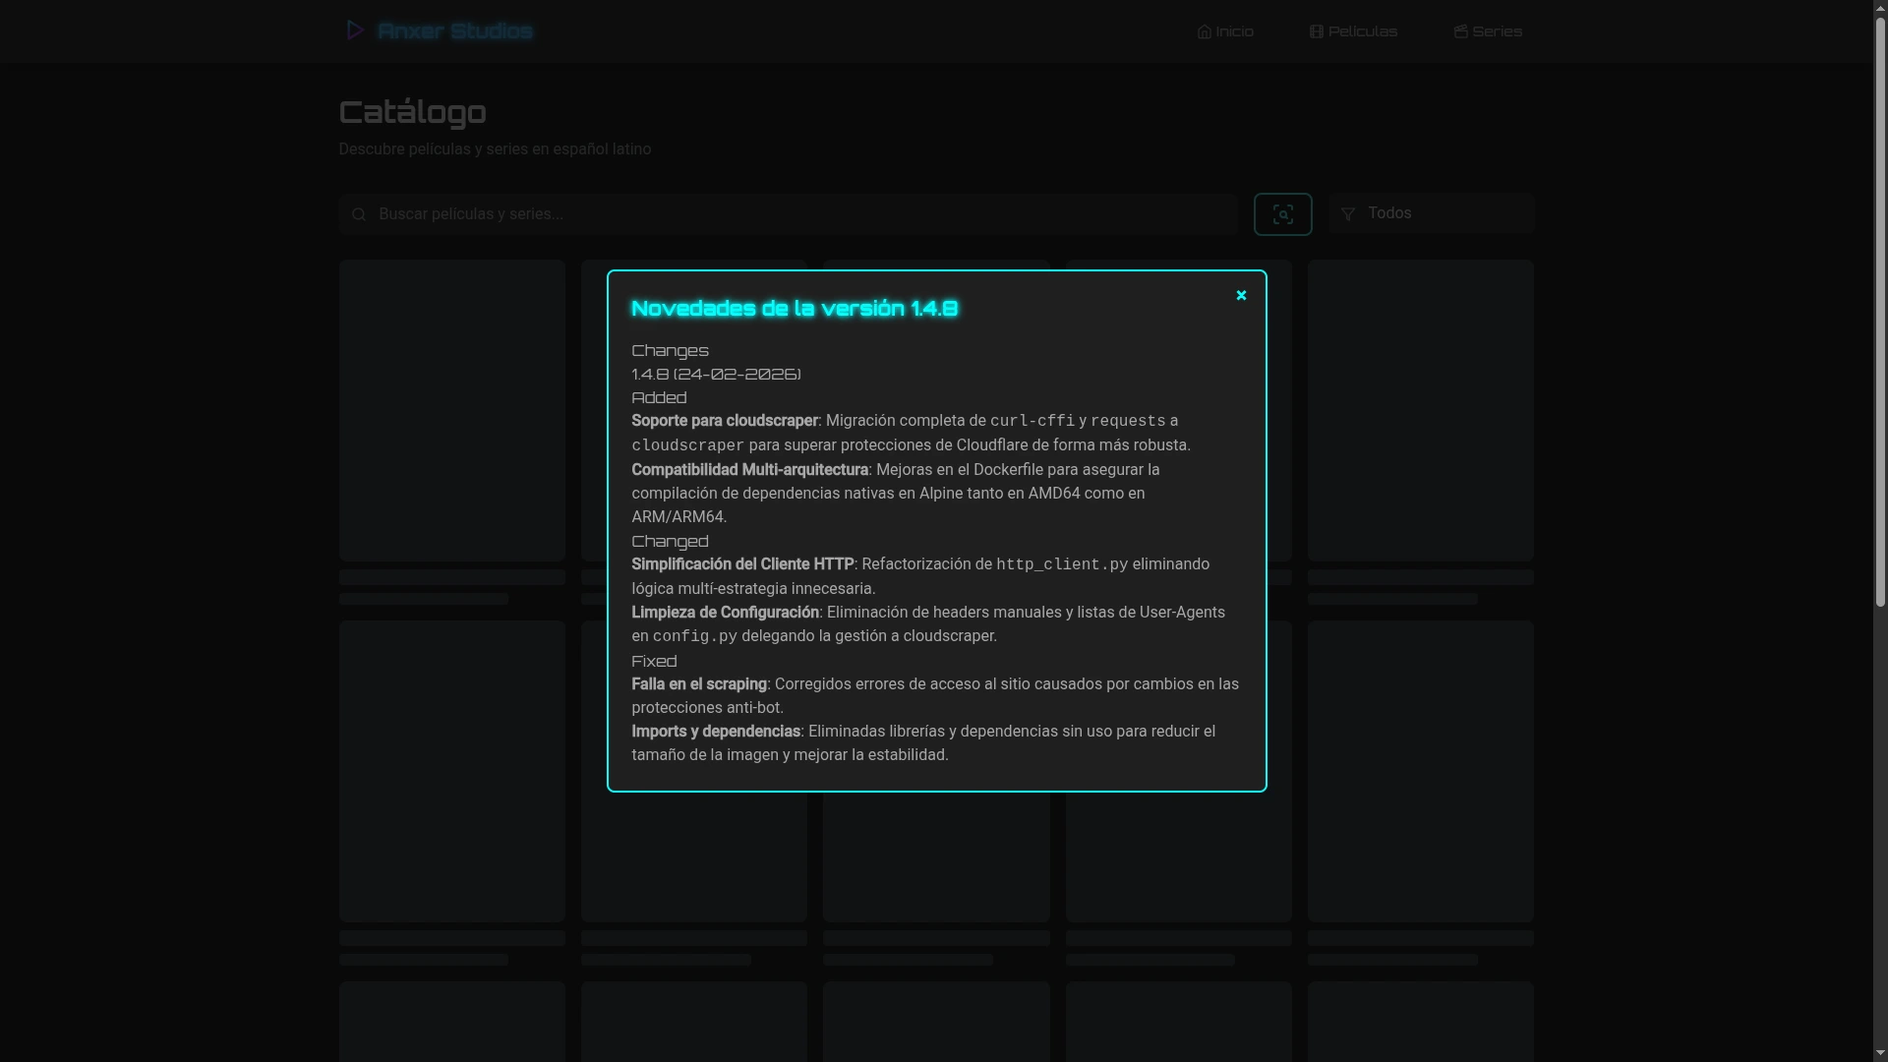Click the Anxer Studios play logo icon
Image resolution: width=1888 pixels, height=1062 pixels.
[x=355, y=30]
